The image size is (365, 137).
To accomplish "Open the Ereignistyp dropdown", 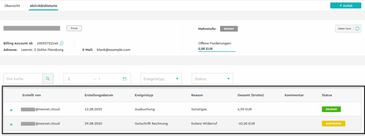I will [x=161, y=79].
